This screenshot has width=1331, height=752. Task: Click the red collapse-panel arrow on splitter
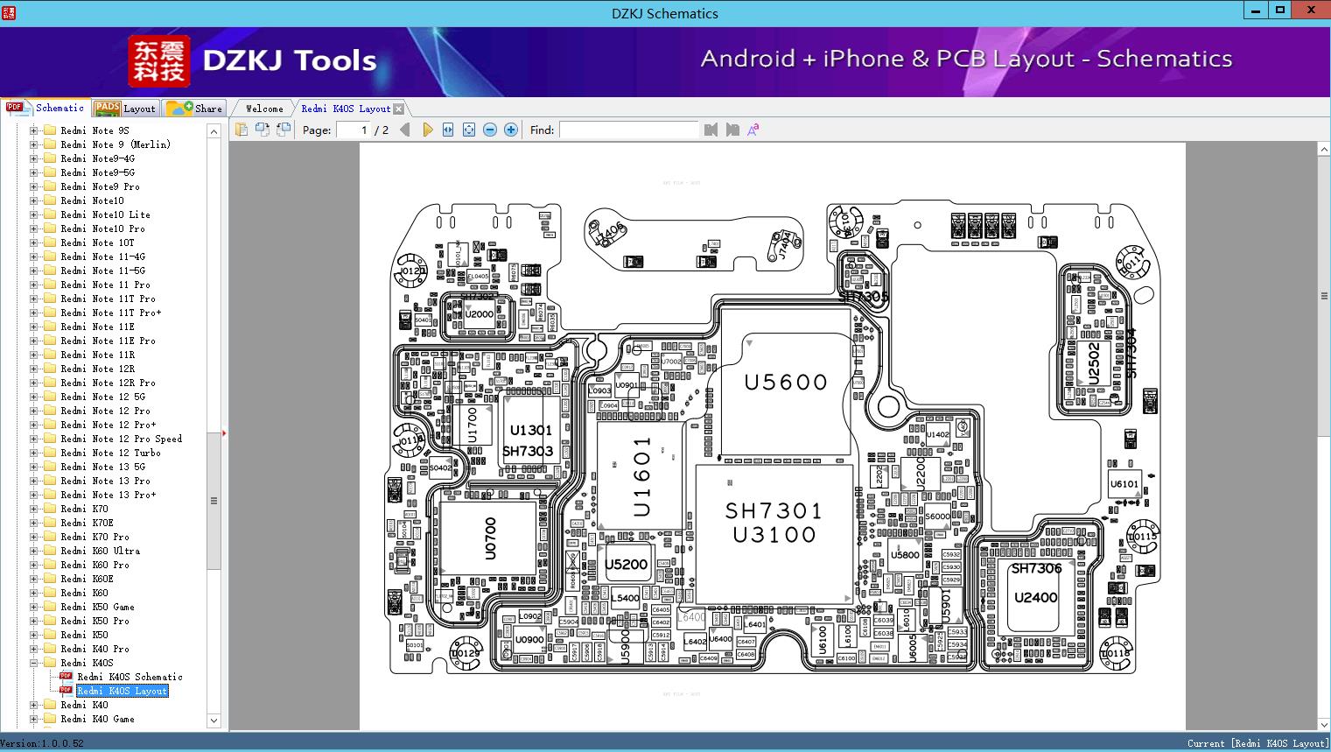[x=225, y=432]
